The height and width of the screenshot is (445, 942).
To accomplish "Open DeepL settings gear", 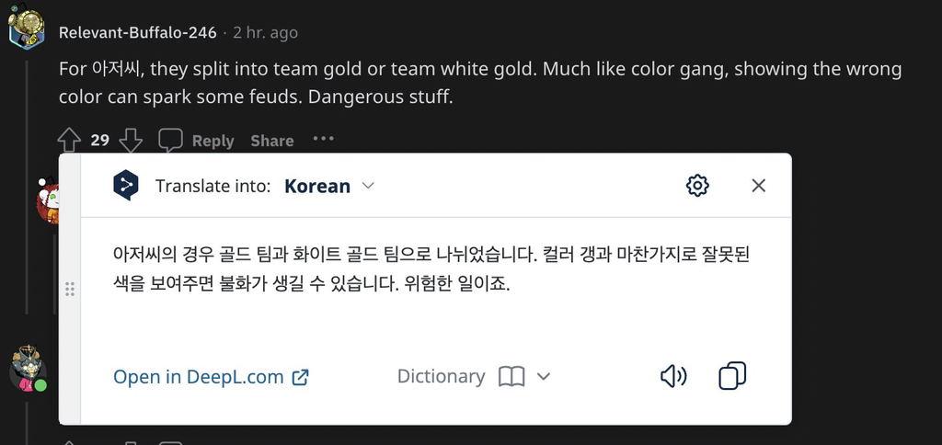I will 697,186.
